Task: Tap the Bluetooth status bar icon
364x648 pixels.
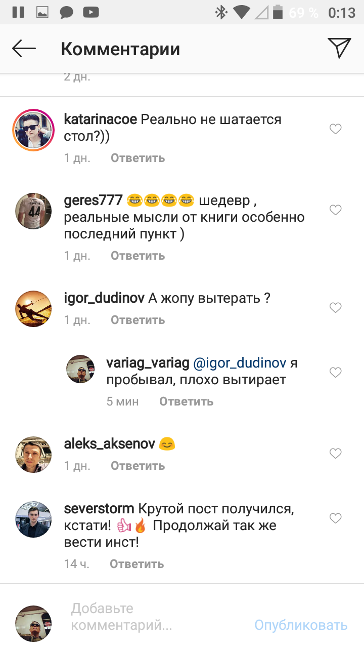Action: [221, 12]
